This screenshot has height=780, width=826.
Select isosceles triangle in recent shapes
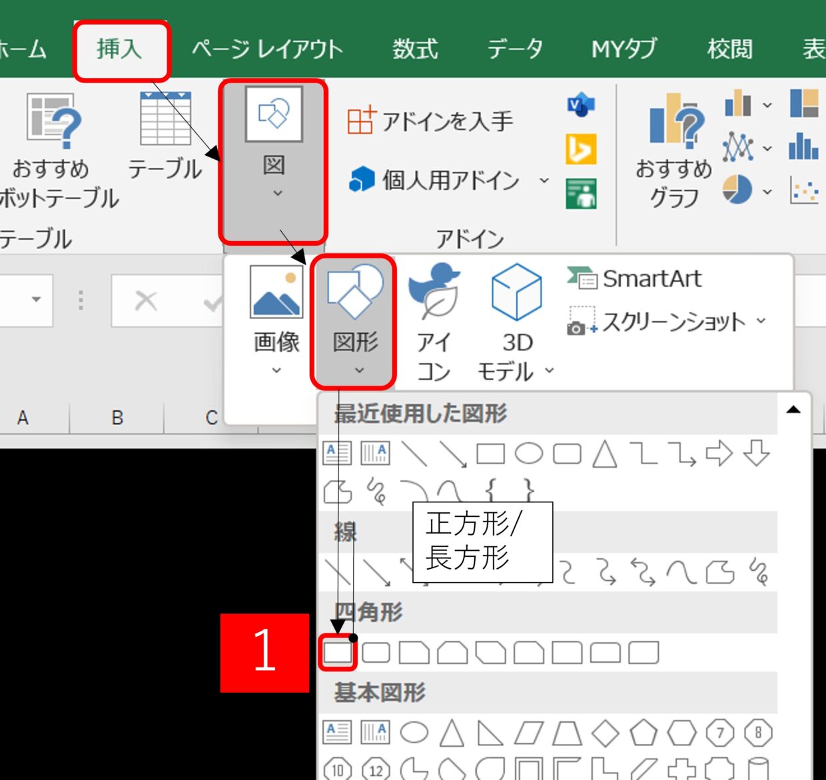[605, 454]
